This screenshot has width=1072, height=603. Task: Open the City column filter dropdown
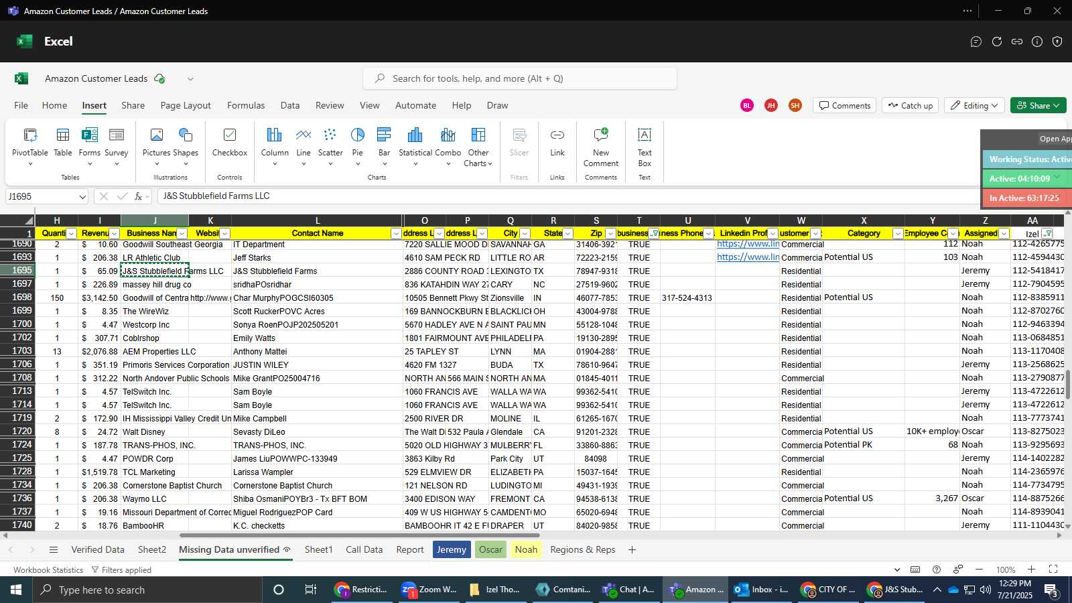click(x=525, y=233)
